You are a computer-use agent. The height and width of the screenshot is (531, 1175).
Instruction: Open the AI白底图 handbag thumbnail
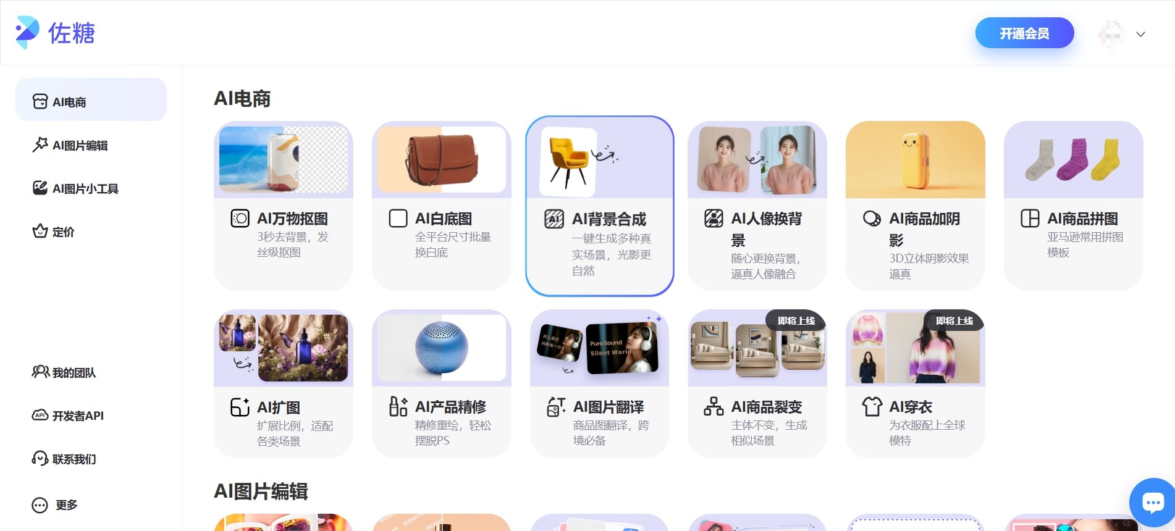click(x=442, y=160)
